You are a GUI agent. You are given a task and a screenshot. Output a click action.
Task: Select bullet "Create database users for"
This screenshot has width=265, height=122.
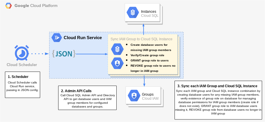pyautogui.click(x=149, y=45)
